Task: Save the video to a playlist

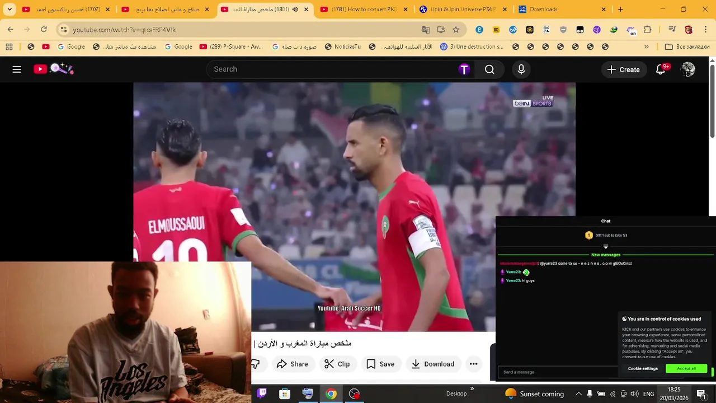Action: (x=380, y=364)
